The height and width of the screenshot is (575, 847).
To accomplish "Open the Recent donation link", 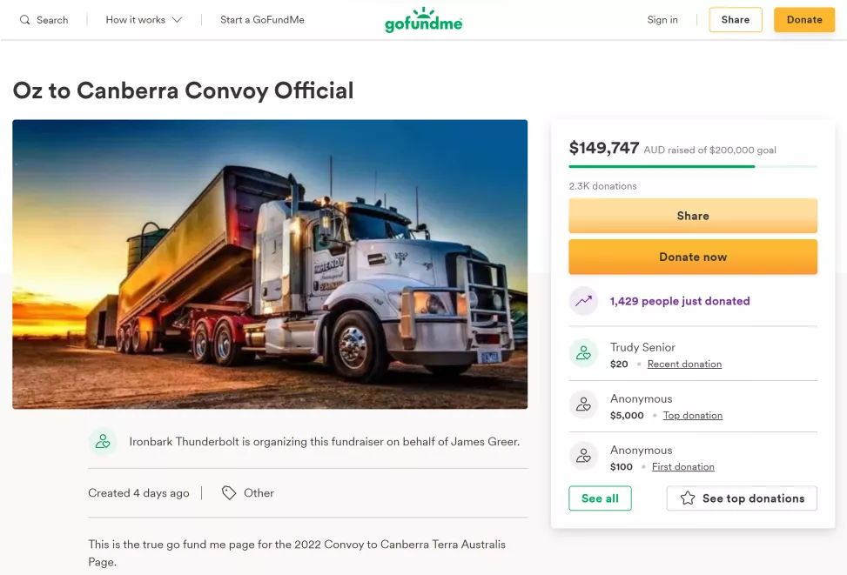I will [x=684, y=364].
